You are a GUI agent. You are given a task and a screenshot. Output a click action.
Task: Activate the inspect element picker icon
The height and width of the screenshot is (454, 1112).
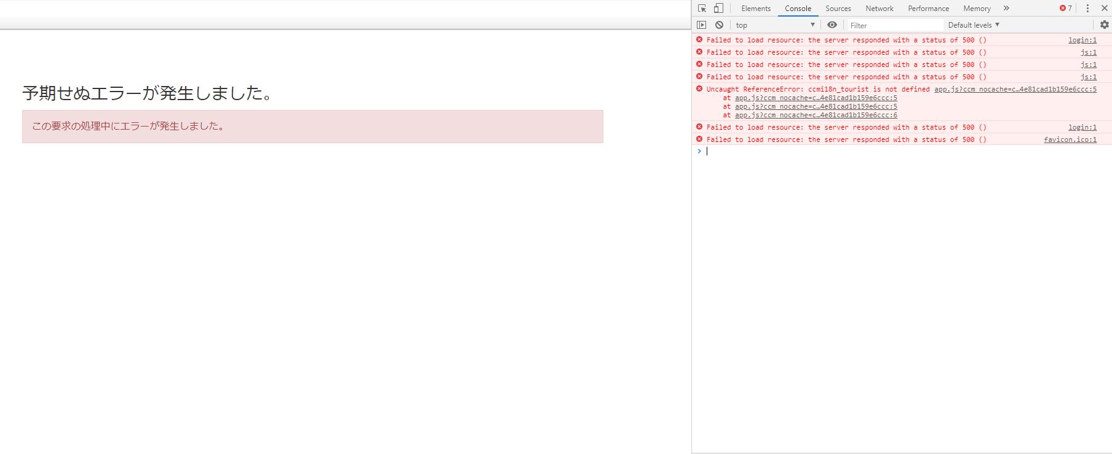[x=702, y=9]
